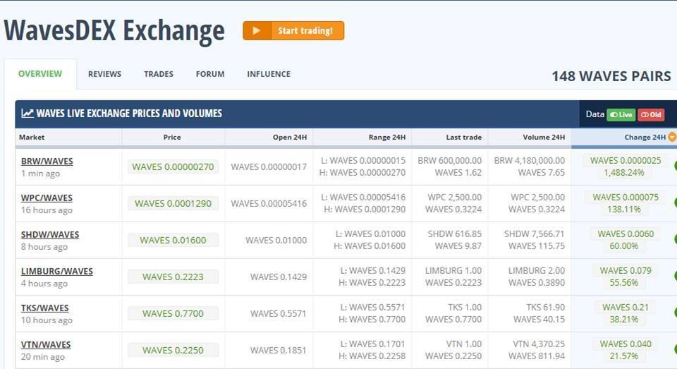The image size is (677, 369).
Task: Click the orange sort arrow next to Change 24H
Action: coord(672,137)
